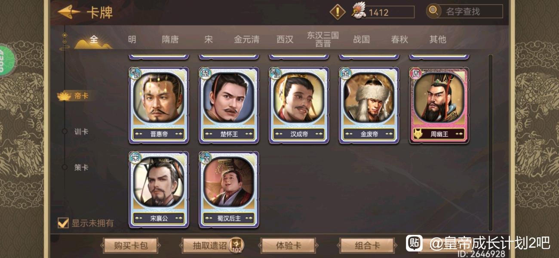Tap the fox icon on 周幽王 card
Viewport: 559px width, 258px height.
click(417, 134)
